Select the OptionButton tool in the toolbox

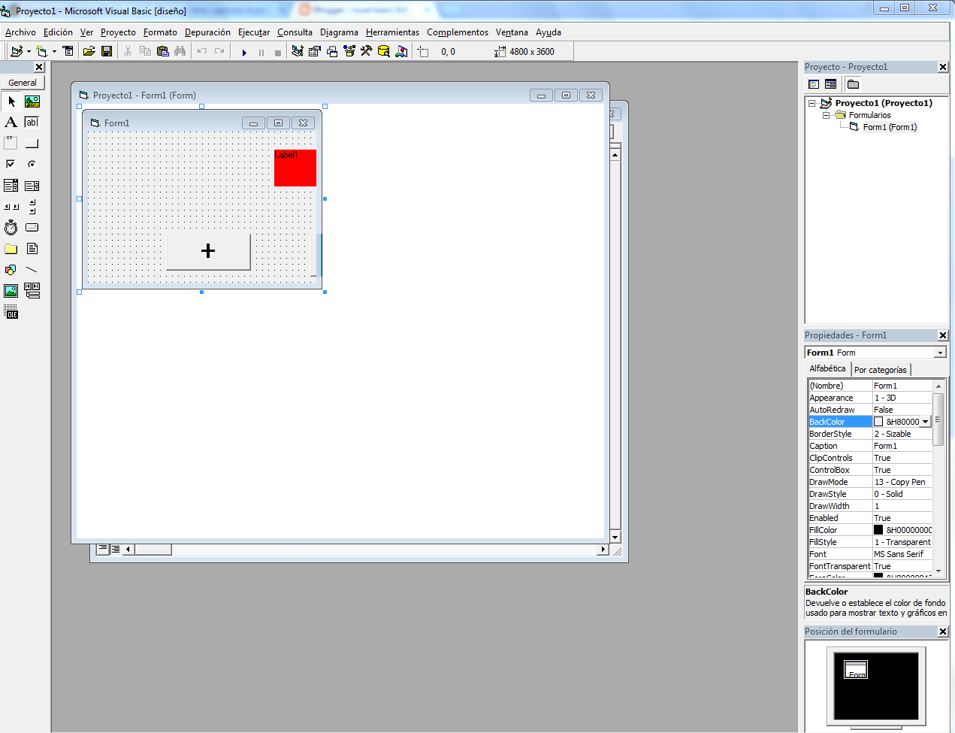[x=32, y=164]
